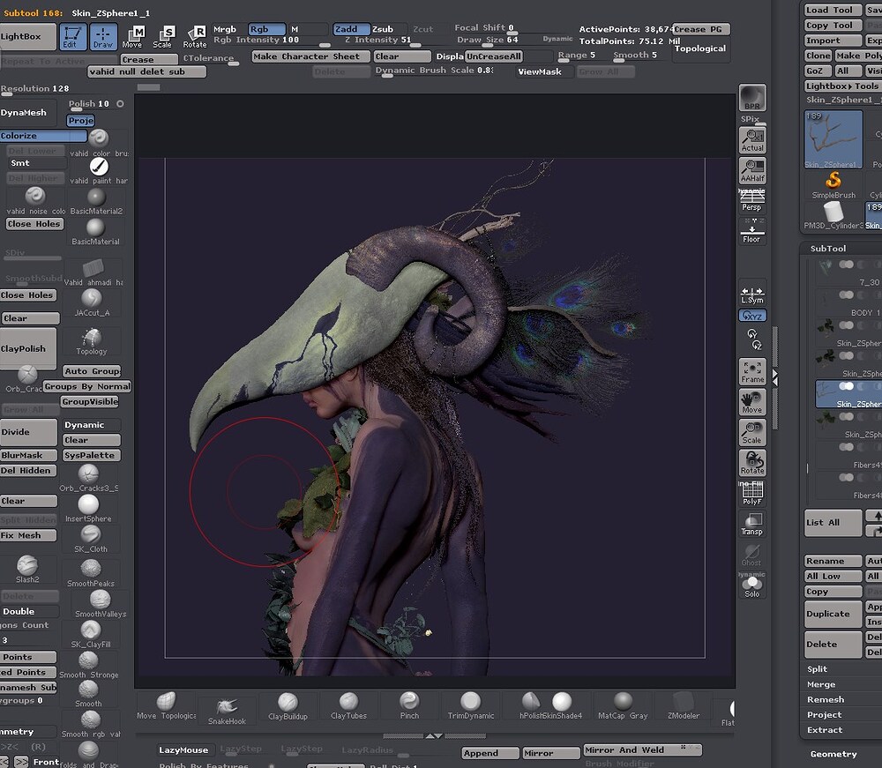This screenshot has width=882, height=768.
Task: Expand the Split subtool section
Action: [x=818, y=669]
